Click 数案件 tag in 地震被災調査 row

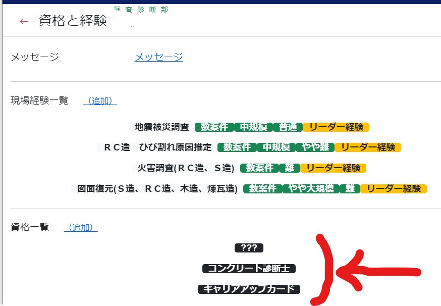(x=214, y=127)
